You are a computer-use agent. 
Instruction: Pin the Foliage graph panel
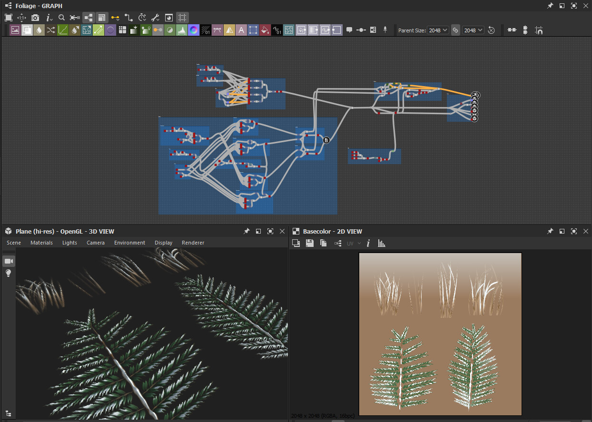click(550, 6)
